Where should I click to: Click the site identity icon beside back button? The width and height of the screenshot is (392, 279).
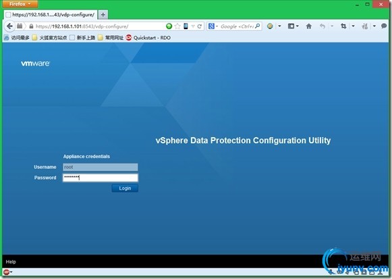click(20, 26)
